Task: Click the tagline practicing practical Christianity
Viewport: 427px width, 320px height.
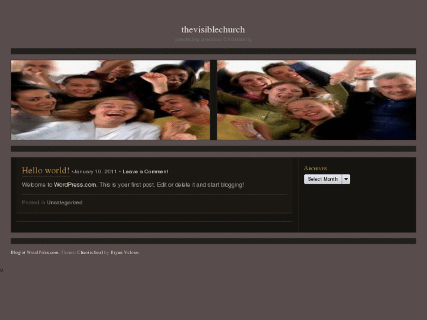Action: click(214, 39)
